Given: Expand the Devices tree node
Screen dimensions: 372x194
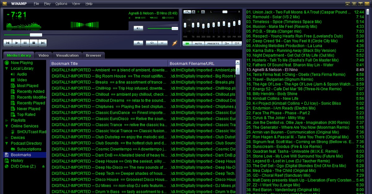Looking at the screenshot, I should (x=7, y=138).
